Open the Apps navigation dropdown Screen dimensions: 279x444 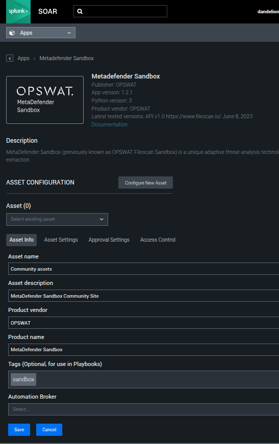(x=41, y=33)
